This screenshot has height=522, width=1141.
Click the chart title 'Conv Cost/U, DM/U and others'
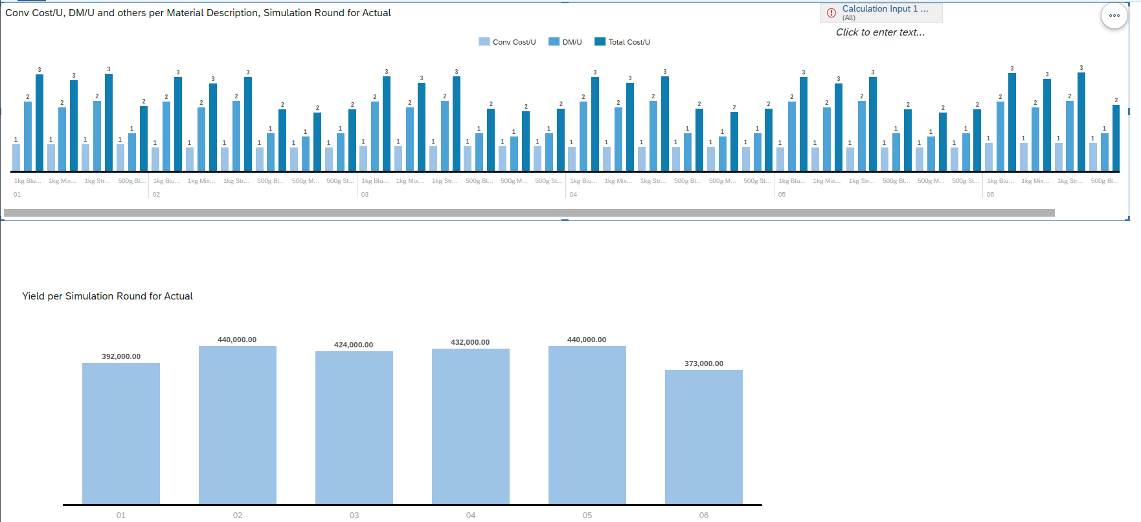[198, 13]
